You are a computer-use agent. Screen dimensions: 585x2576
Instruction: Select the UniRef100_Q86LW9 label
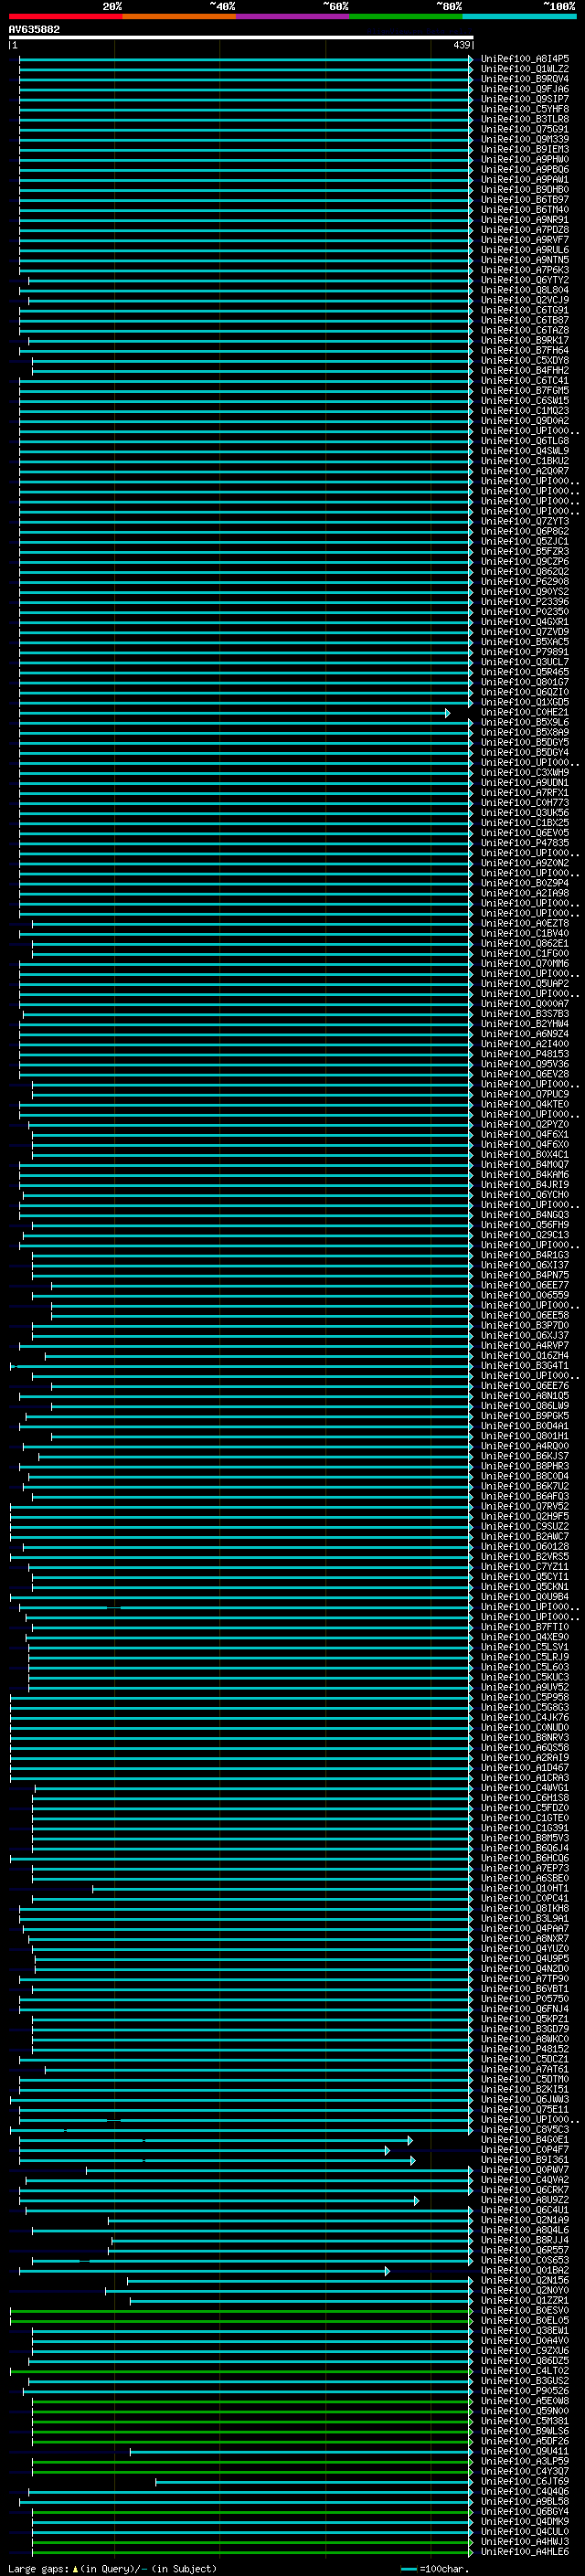pos(524,1406)
